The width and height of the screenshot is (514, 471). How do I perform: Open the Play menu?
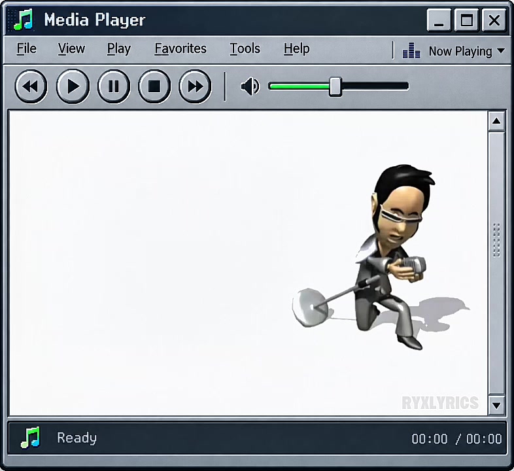pos(119,49)
